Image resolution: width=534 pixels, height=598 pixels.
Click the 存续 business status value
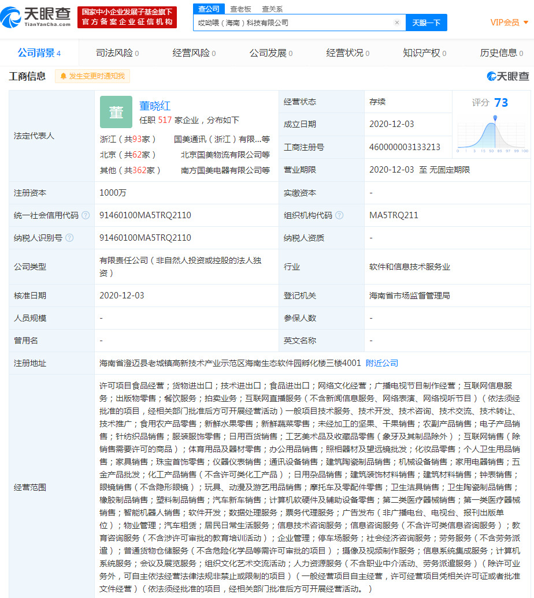point(377,102)
